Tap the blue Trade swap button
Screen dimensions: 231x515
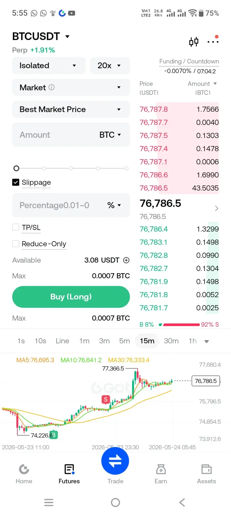pyautogui.click(x=115, y=461)
